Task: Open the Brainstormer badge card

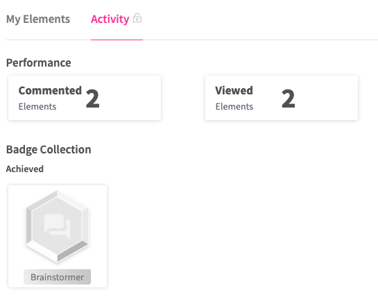Action: coord(58,236)
